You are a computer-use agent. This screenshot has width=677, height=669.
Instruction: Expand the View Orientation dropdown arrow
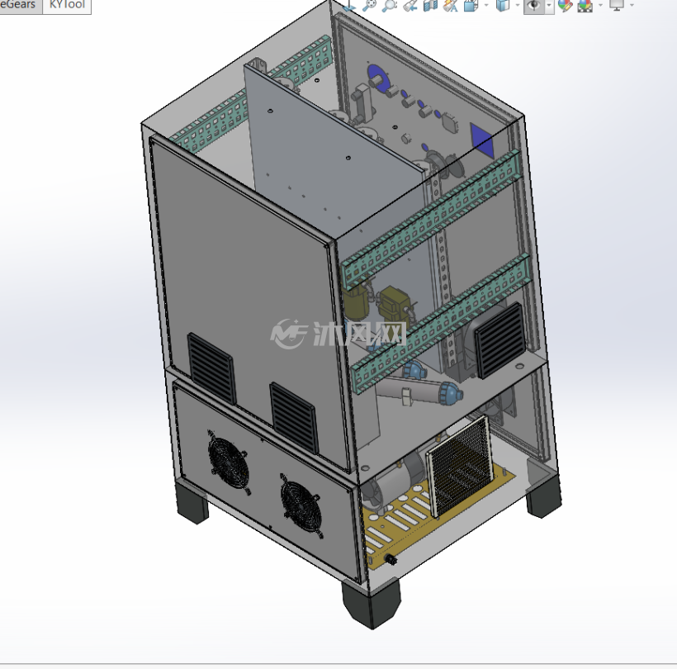tap(486, 5)
